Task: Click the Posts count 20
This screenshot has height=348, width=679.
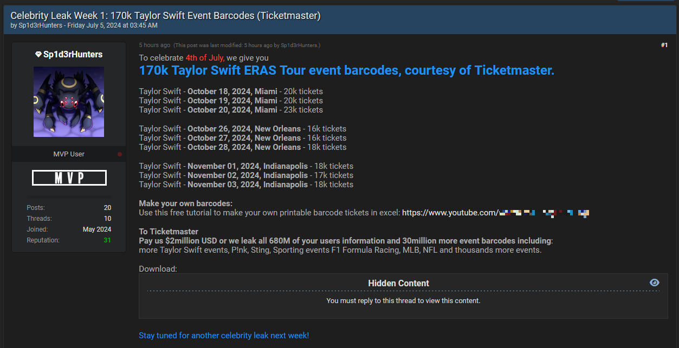Action: point(107,208)
